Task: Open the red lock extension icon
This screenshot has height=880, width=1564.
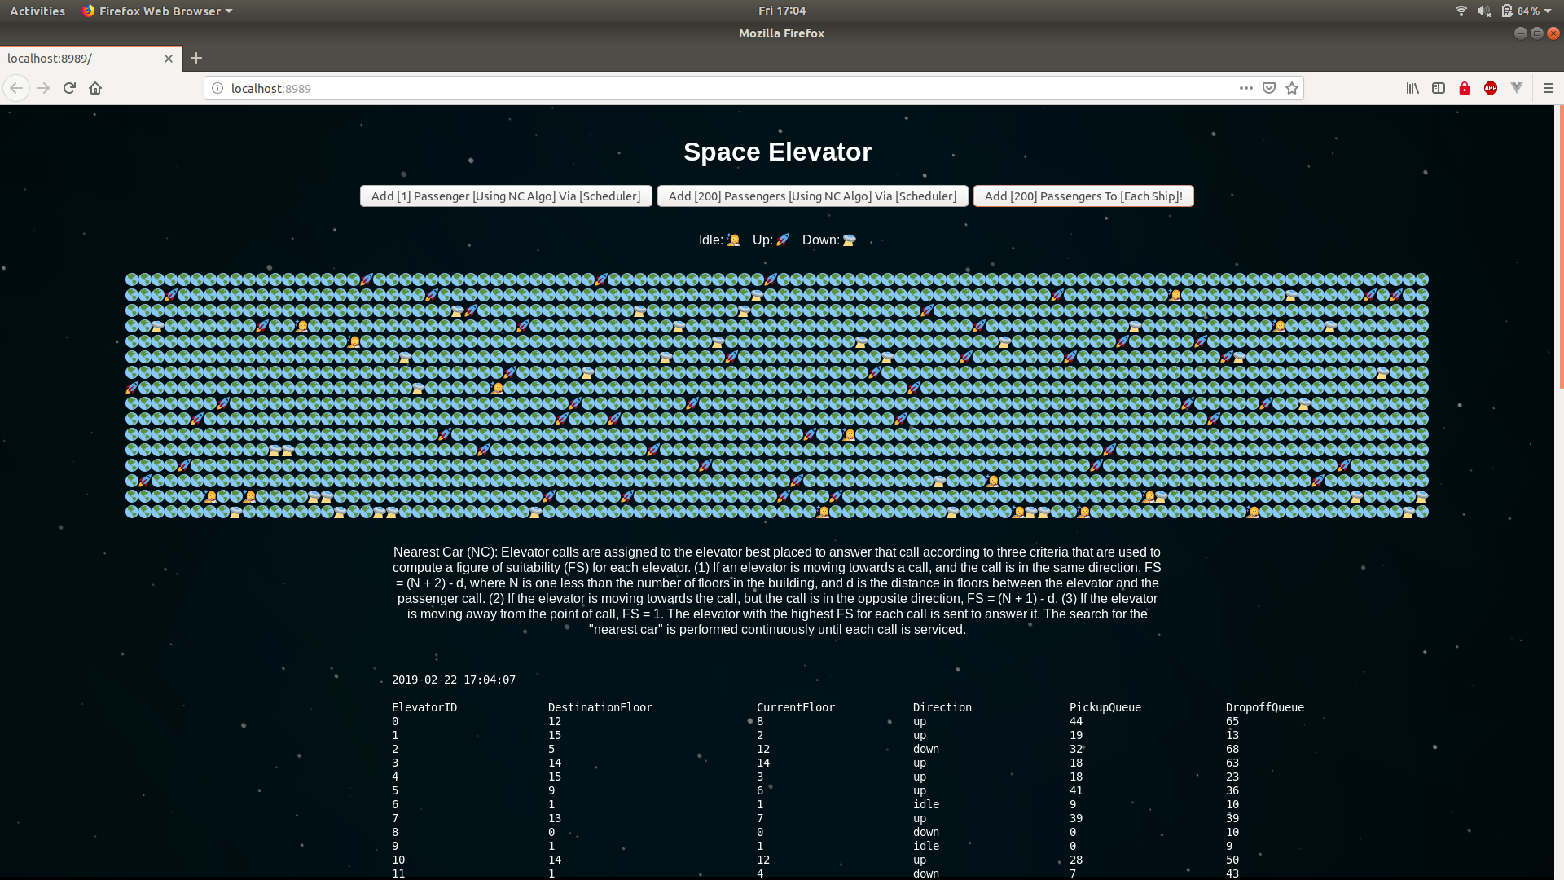Action: tap(1465, 88)
